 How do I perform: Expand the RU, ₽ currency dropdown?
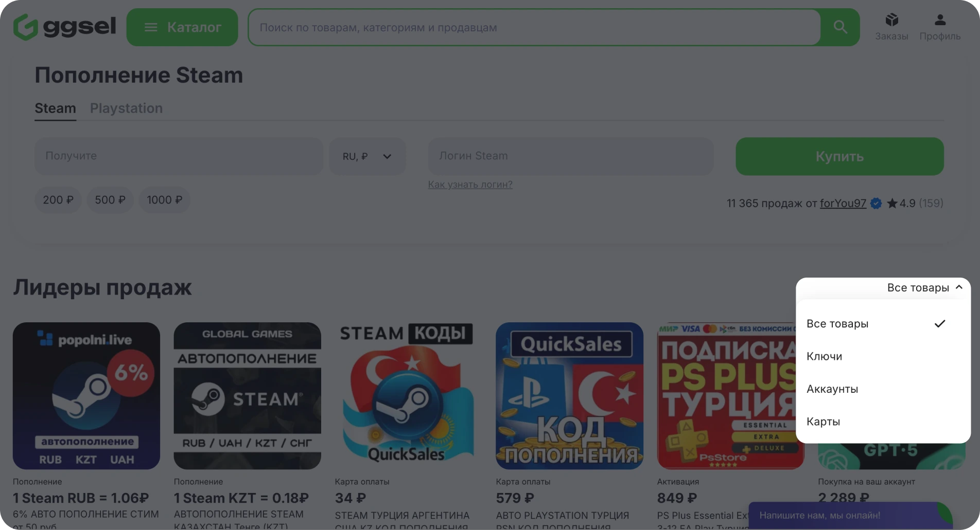[367, 156]
